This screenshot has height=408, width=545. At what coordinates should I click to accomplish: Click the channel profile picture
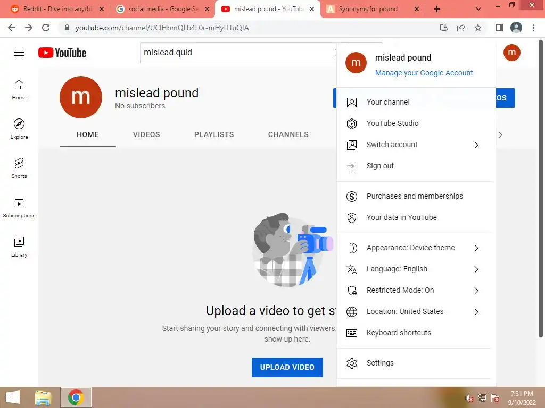pos(81,97)
